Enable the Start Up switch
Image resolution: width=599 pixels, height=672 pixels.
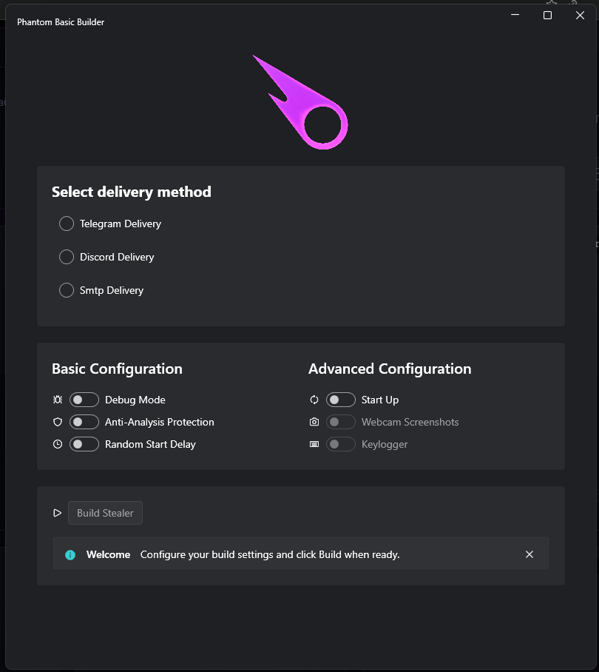[341, 400]
